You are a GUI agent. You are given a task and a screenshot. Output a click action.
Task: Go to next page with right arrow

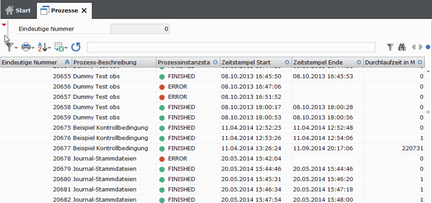(420, 47)
